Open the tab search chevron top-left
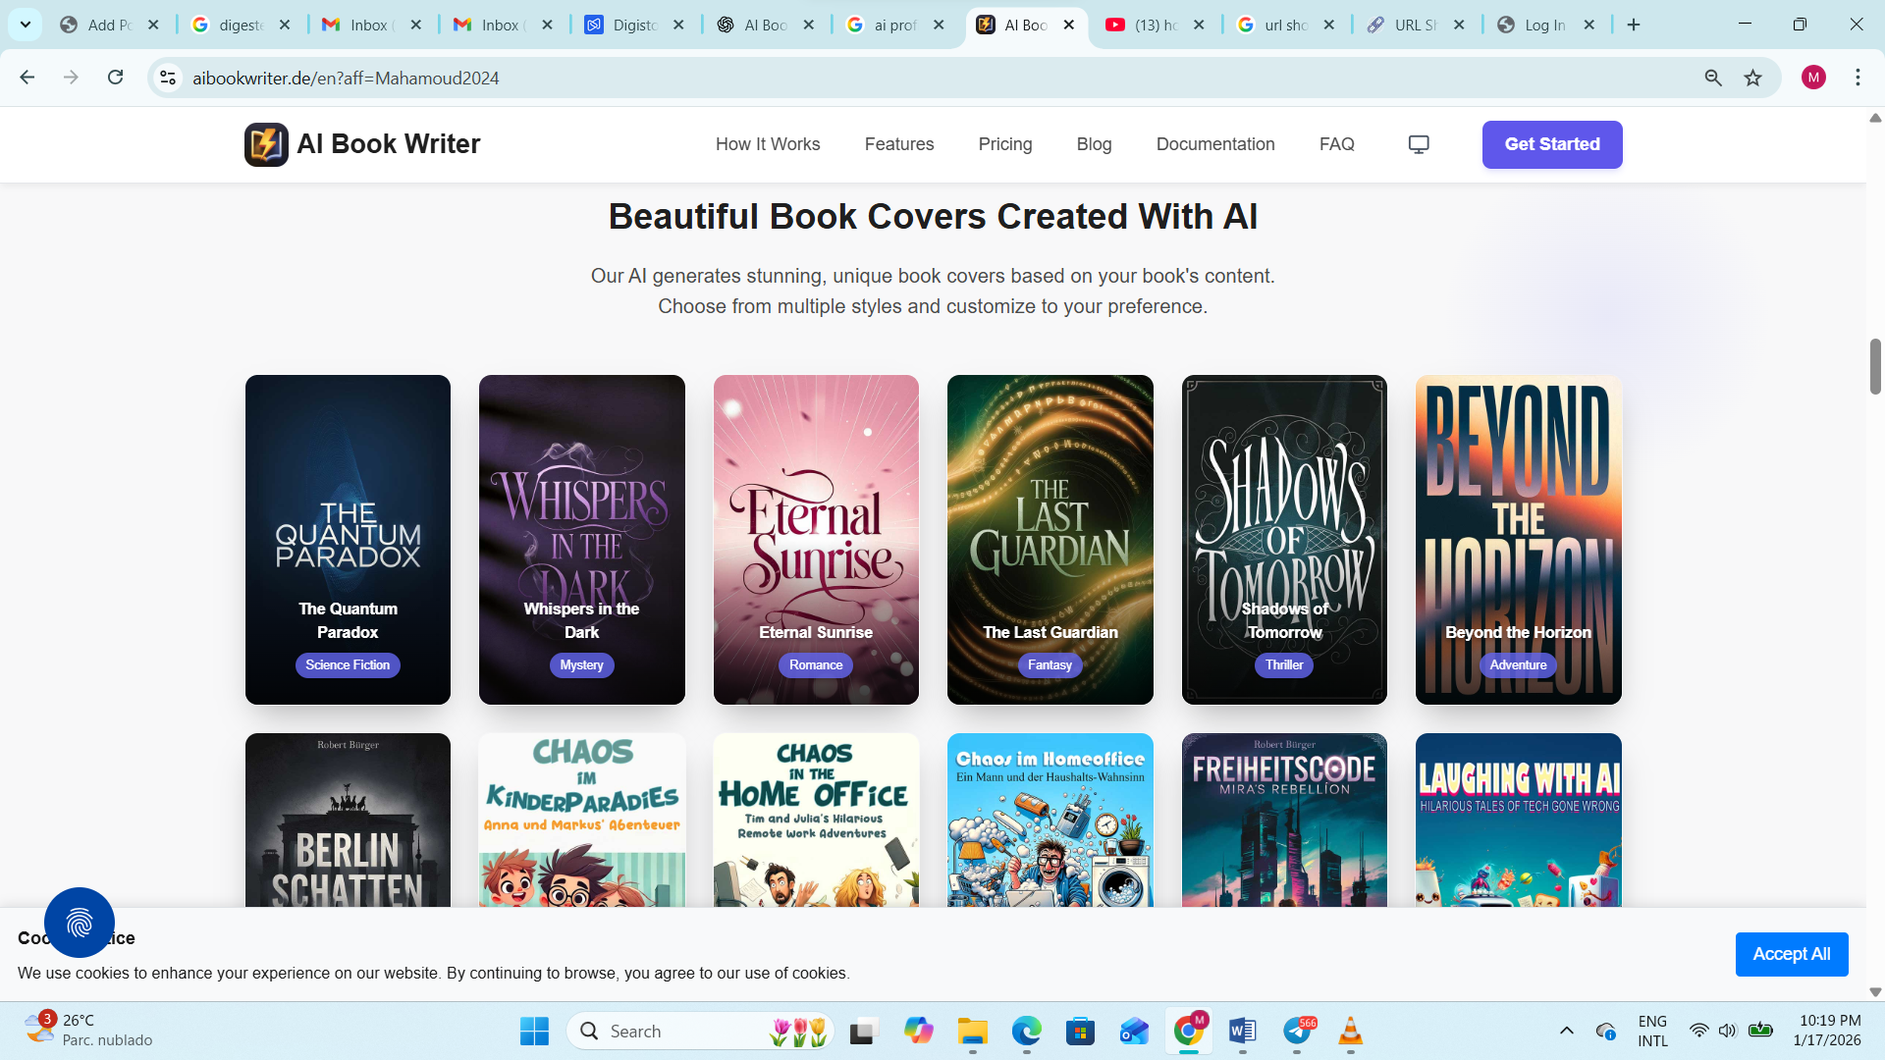Screen dimensions: 1885x1060 [25, 24]
